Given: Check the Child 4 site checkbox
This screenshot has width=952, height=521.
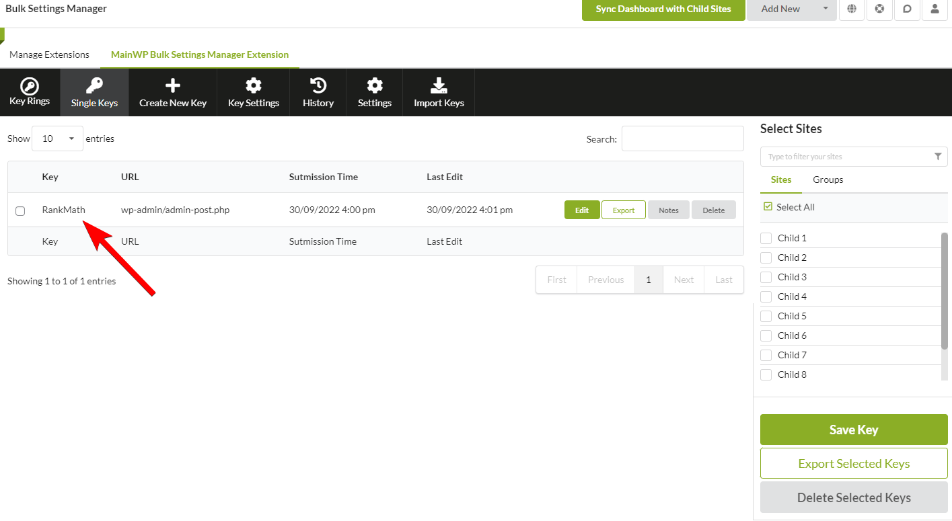Looking at the screenshot, I should coord(766,297).
